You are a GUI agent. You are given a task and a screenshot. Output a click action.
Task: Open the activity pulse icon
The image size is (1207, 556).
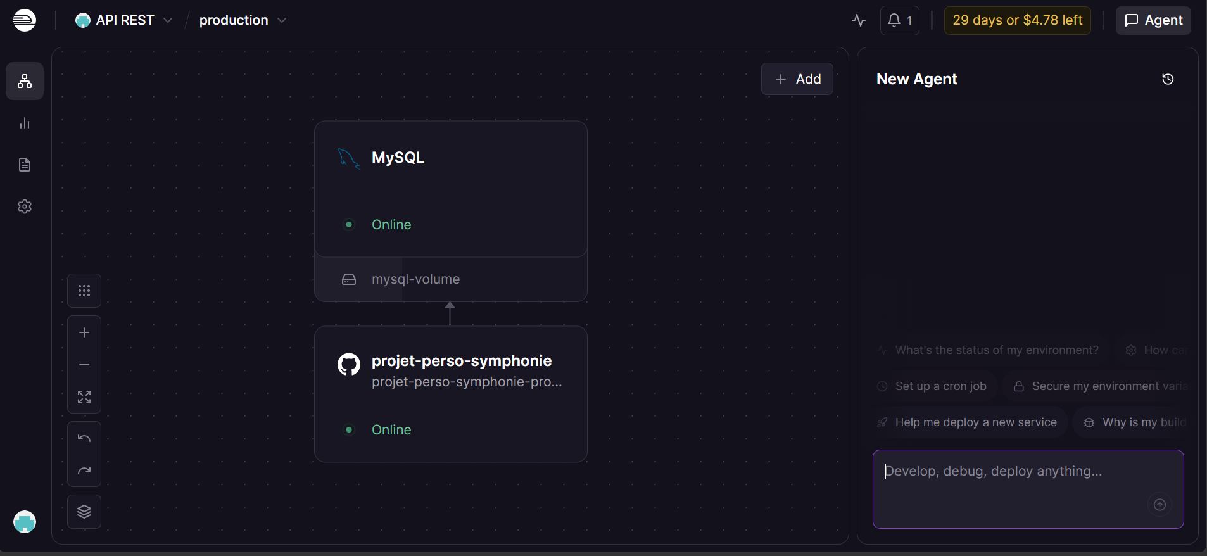(x=859, y=20)
